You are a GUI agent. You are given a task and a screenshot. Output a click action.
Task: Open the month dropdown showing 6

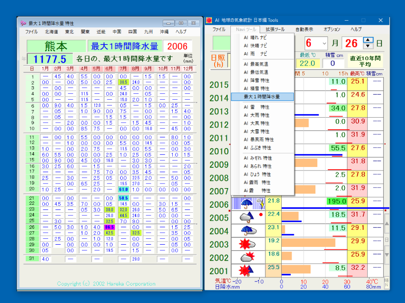324,43
